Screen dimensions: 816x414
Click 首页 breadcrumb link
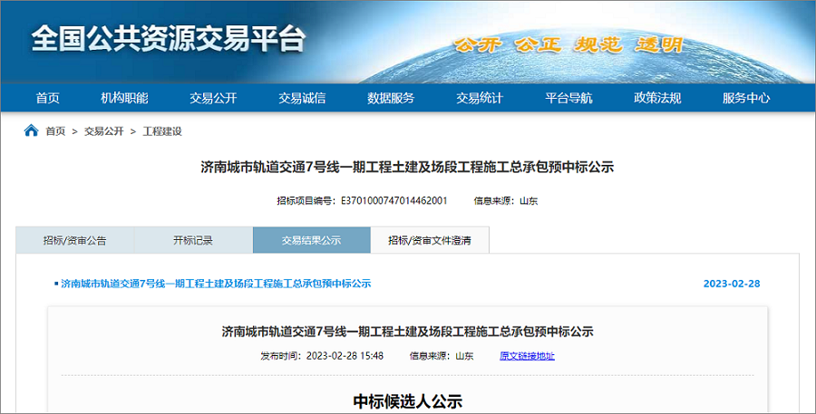tap(55, 131)
